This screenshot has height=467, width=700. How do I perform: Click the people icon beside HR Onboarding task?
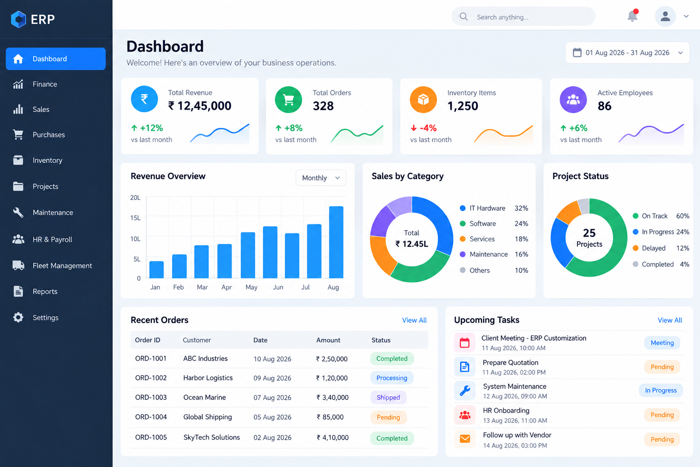(464, 415)
